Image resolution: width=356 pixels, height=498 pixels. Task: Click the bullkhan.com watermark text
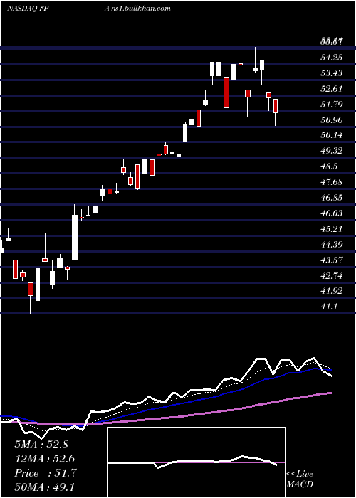tap(137, 8)
